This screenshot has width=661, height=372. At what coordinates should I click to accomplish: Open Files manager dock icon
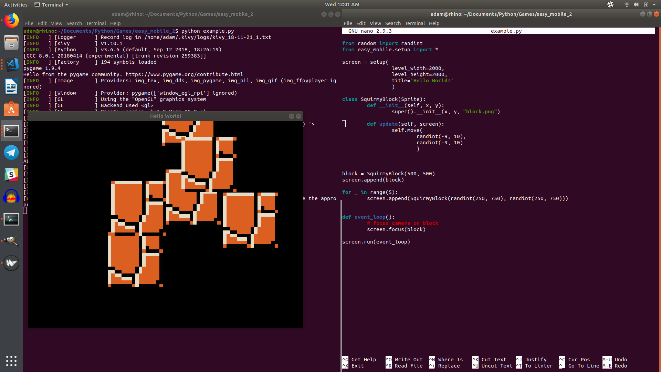[x=11, y=43]
